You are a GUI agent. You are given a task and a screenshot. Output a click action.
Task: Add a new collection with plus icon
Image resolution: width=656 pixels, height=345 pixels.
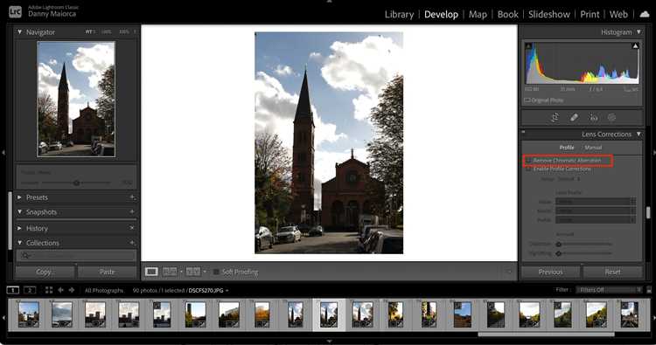click(x=132, y=243)
